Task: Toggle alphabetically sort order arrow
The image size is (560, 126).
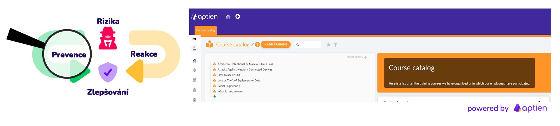Action: (x=365, y=57)
